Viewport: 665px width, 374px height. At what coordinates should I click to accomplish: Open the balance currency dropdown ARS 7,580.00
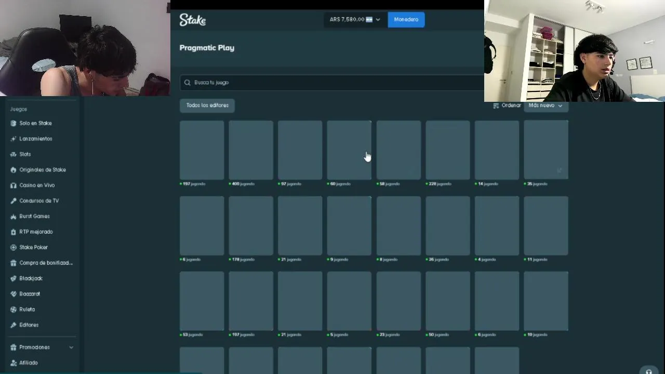coord(355,19)
